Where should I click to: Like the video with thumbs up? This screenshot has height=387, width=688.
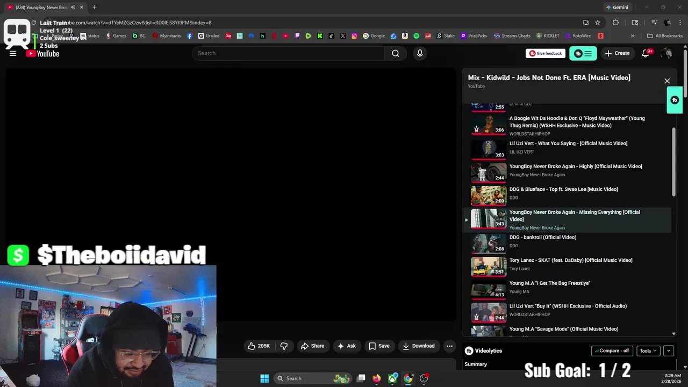(259, 346)
